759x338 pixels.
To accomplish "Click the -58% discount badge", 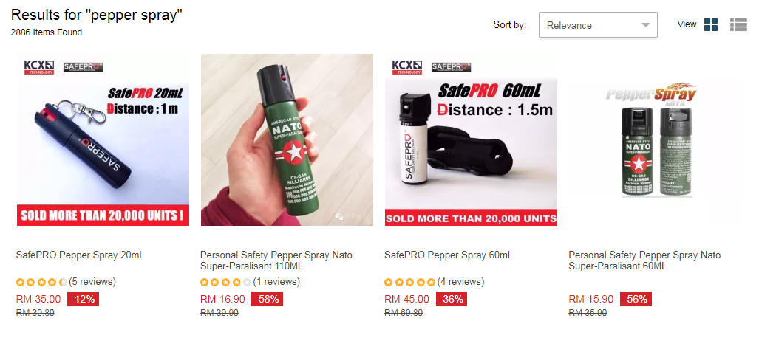I will 267,299.
